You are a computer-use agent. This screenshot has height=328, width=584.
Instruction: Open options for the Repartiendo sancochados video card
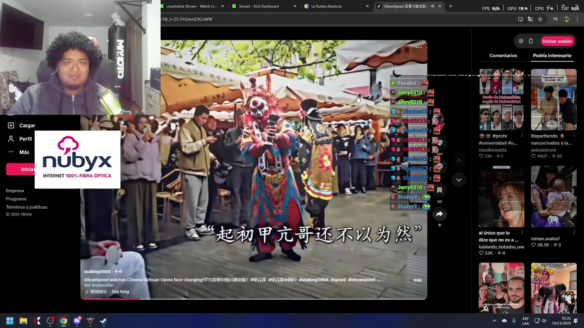(x=574, y=136)
